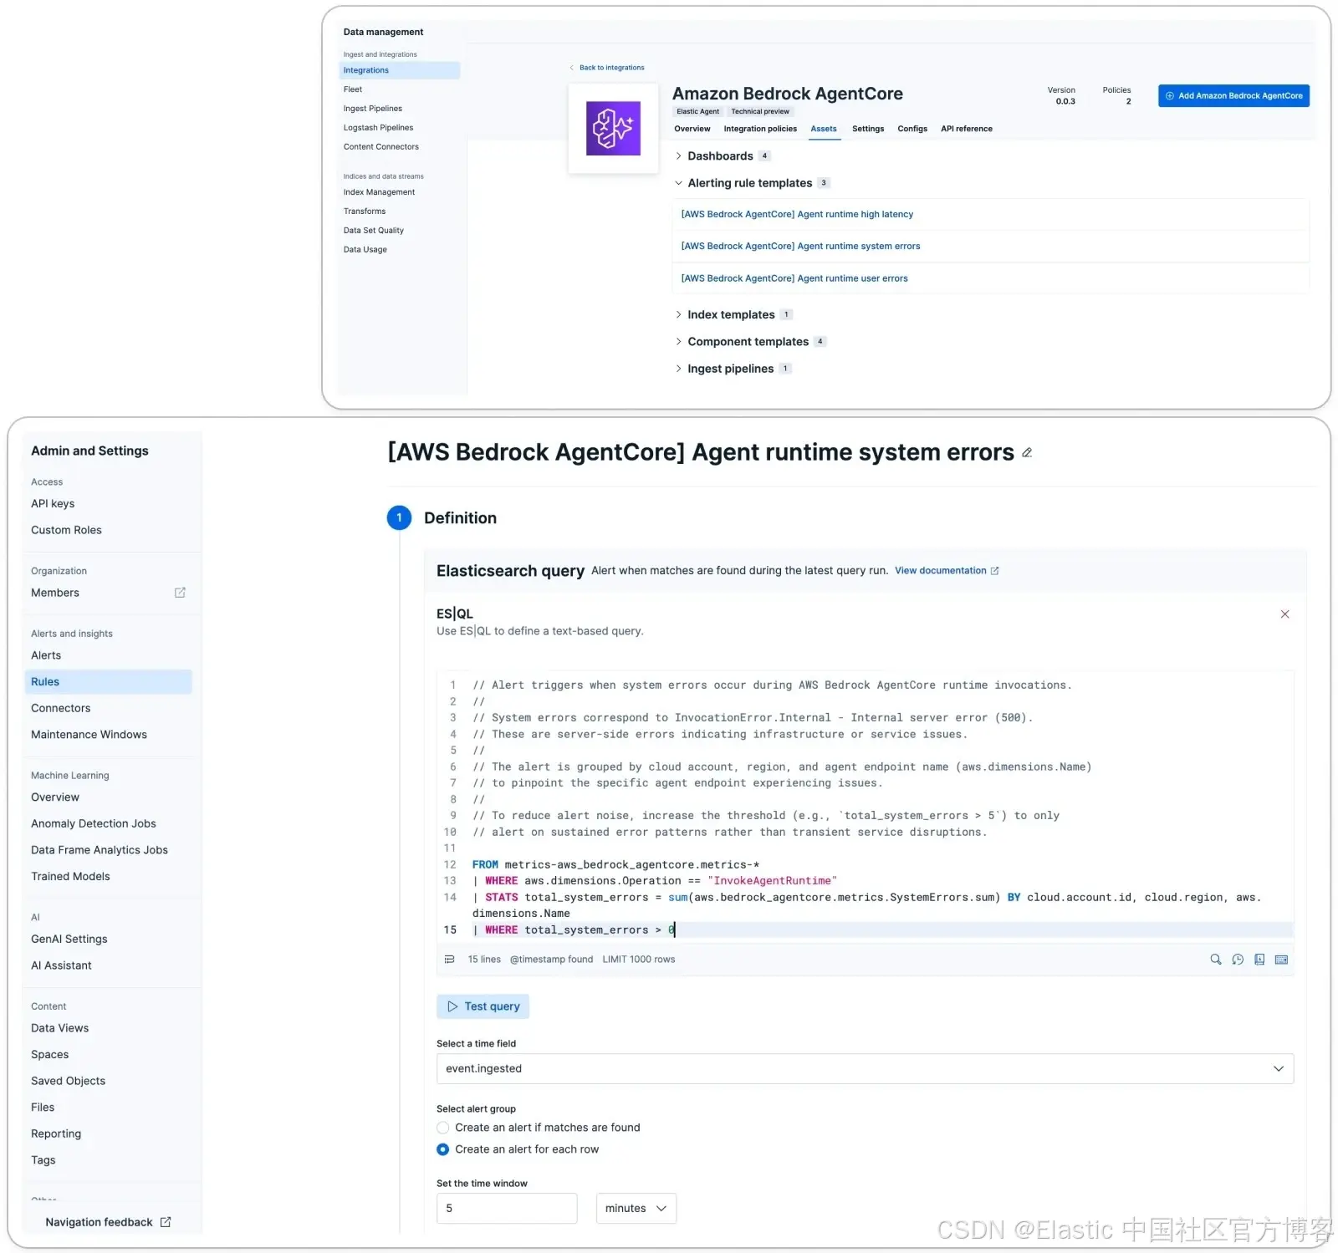Open Trained Models in sidebar
The image size is (1338, 1253).
pos(70,876)
